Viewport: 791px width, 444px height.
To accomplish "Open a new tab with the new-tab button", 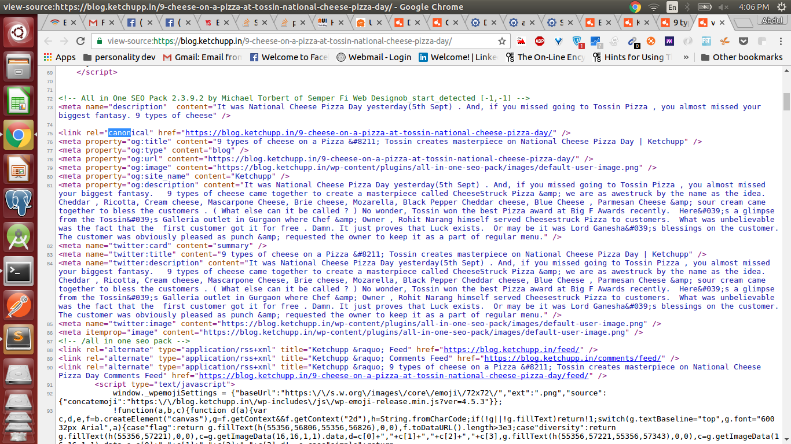I will coord(742,23).
